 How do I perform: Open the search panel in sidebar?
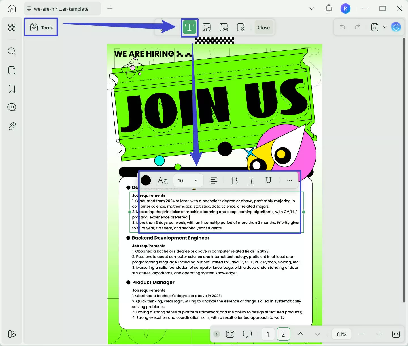pos(12,51)
